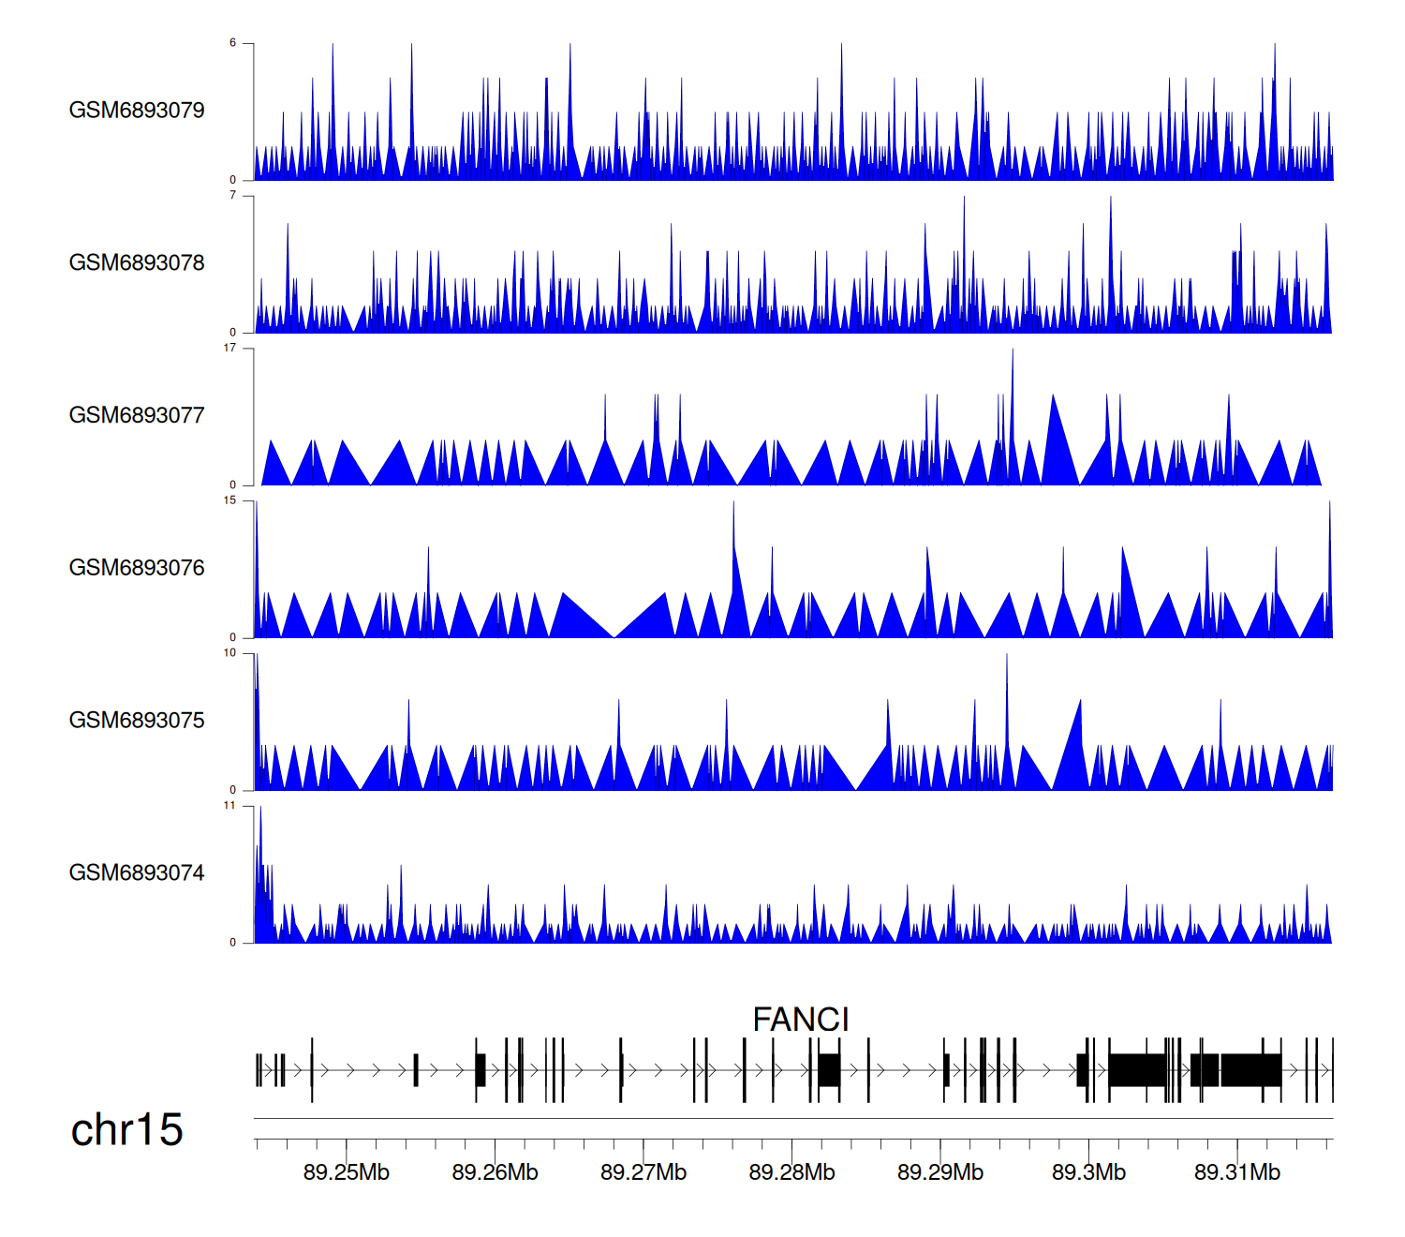Click the y-axis maximum value 15
This screenshot has width=1405, height=1237.
pyautogui.click(x=230, y=500)
